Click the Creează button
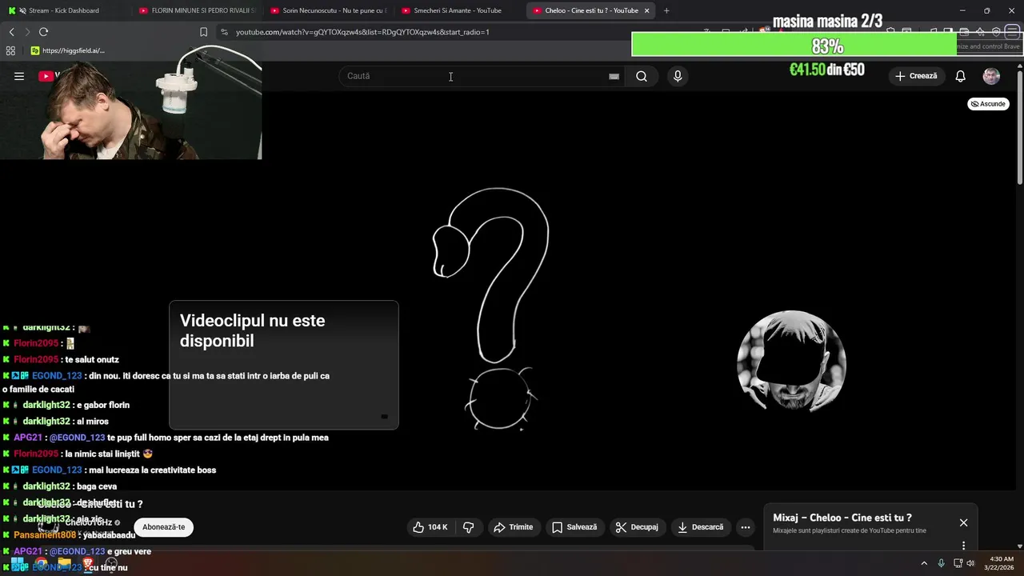The width and height of the screenshot is (1024, 576). 916,76
